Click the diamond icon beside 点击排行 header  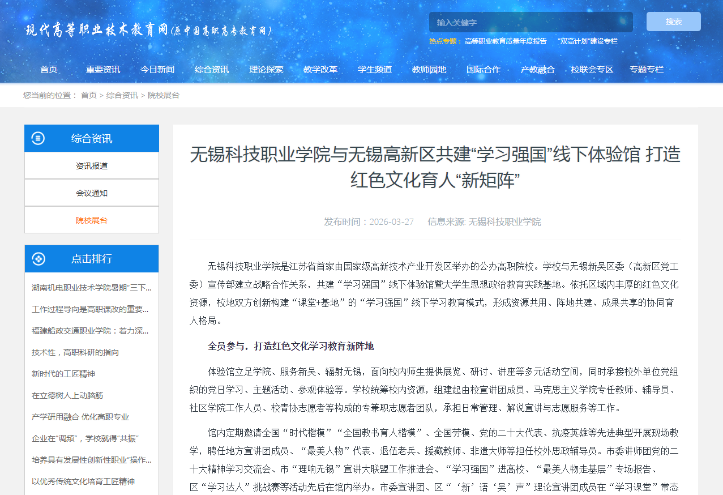click(38, 259)
